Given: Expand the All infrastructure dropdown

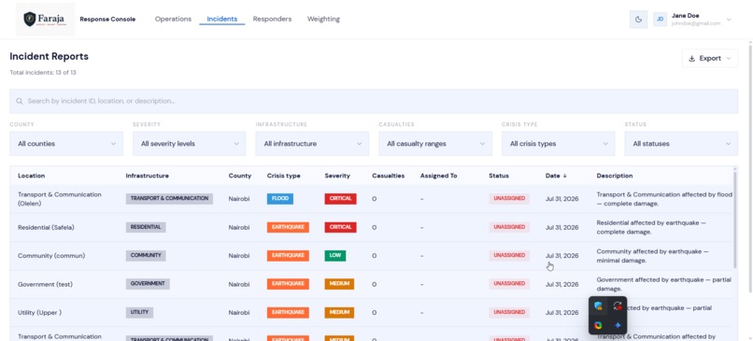Looking at the screenshot, I should coord(312,144).
